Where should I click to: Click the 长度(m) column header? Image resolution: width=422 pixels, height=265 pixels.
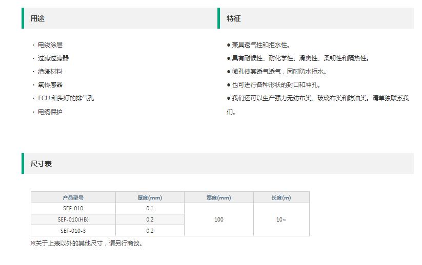(x=281, y=197)
